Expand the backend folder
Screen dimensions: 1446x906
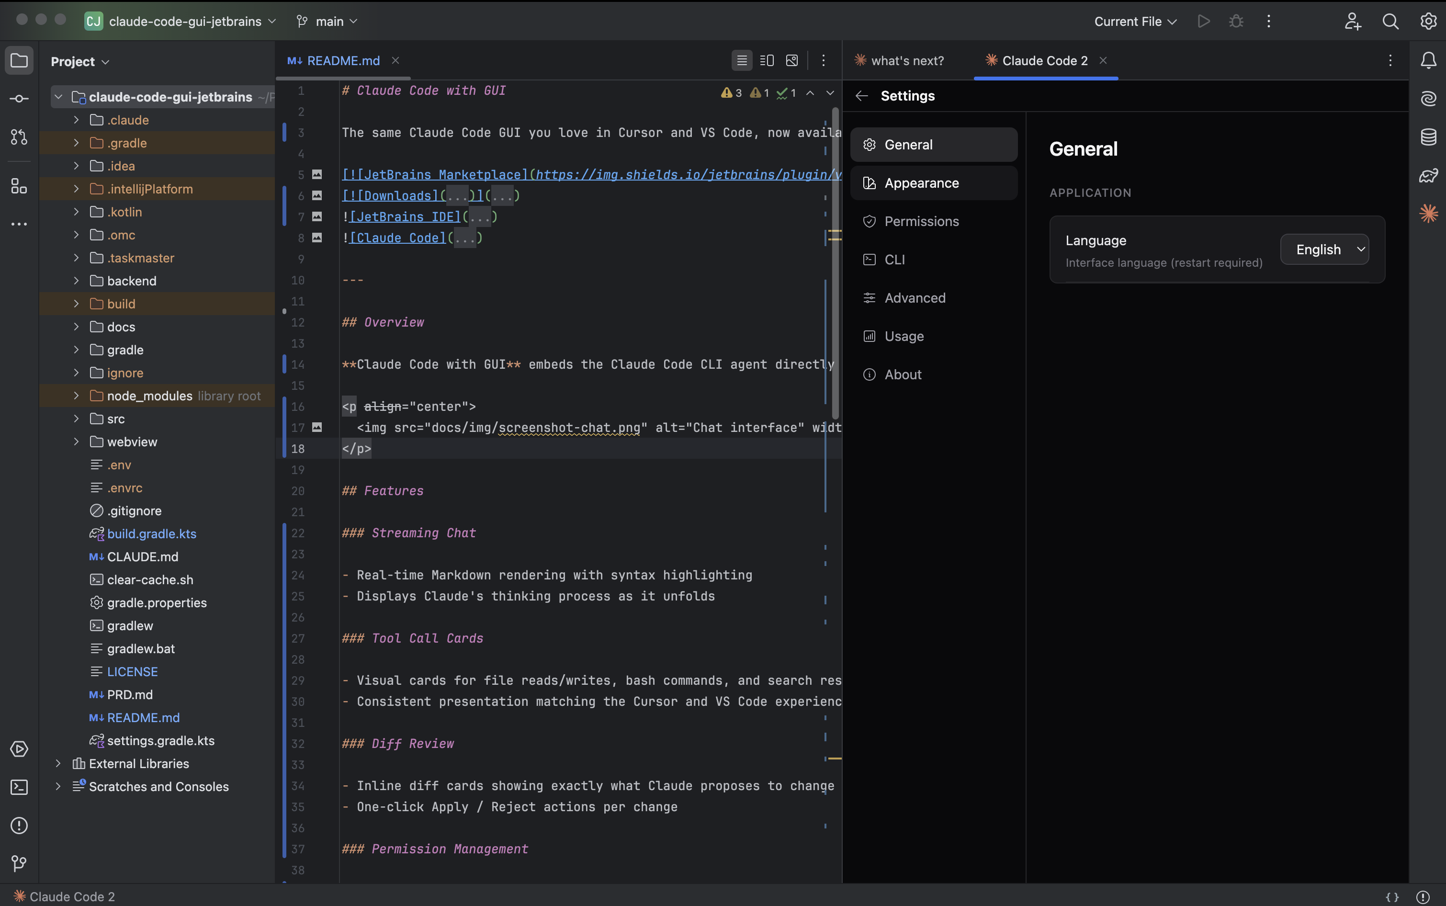pos(76,281)
